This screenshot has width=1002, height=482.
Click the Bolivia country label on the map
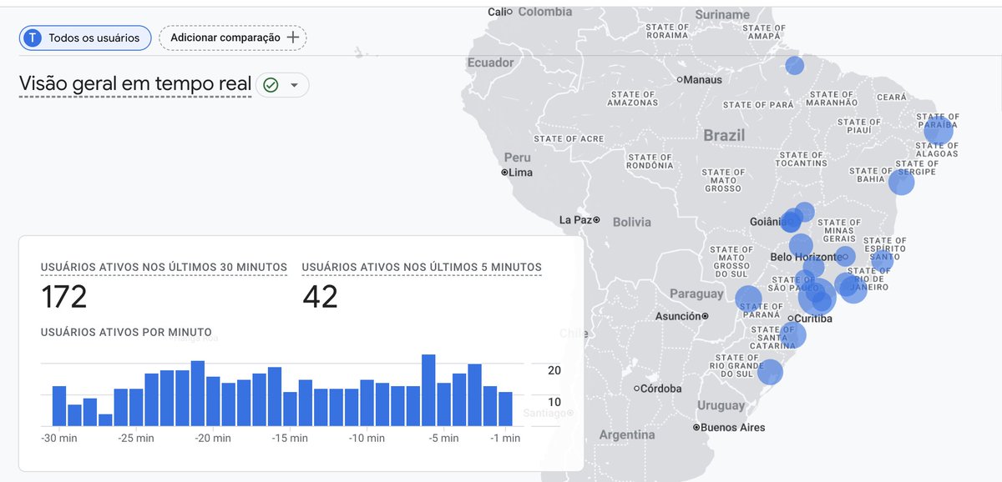631,222
